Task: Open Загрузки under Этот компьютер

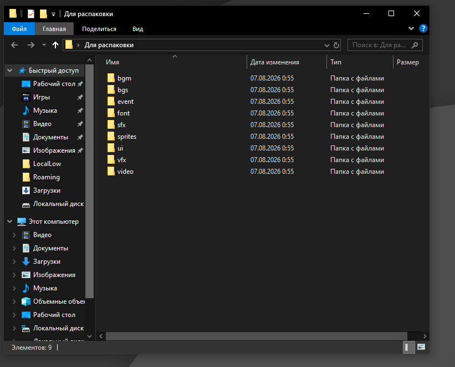Action: click(47, 262)
